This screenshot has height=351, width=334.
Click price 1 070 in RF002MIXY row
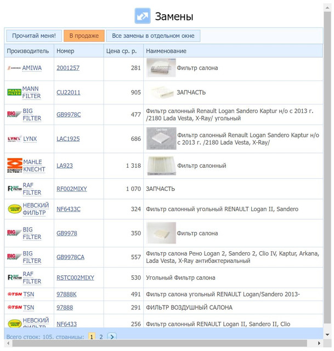(x=133, y=189)
